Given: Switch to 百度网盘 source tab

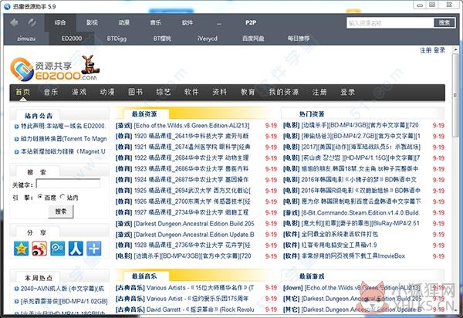Looking at the screenshot, I should point(253,39).
